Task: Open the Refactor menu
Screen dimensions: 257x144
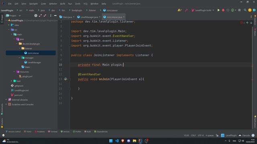Action: (53, 4)
